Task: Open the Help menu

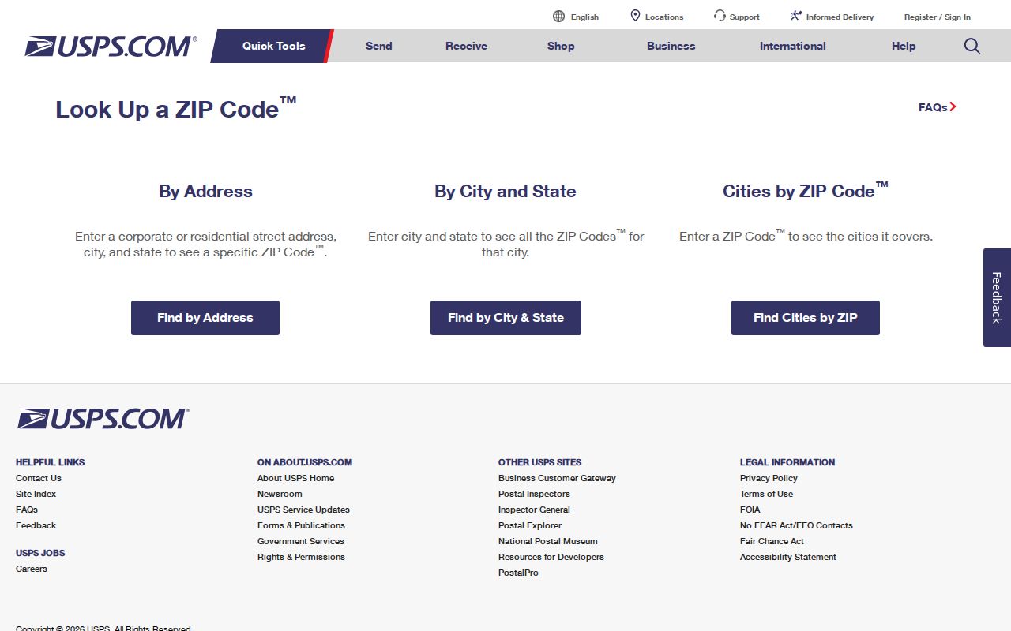Action: pyautogui.click(x=904, y=46)
